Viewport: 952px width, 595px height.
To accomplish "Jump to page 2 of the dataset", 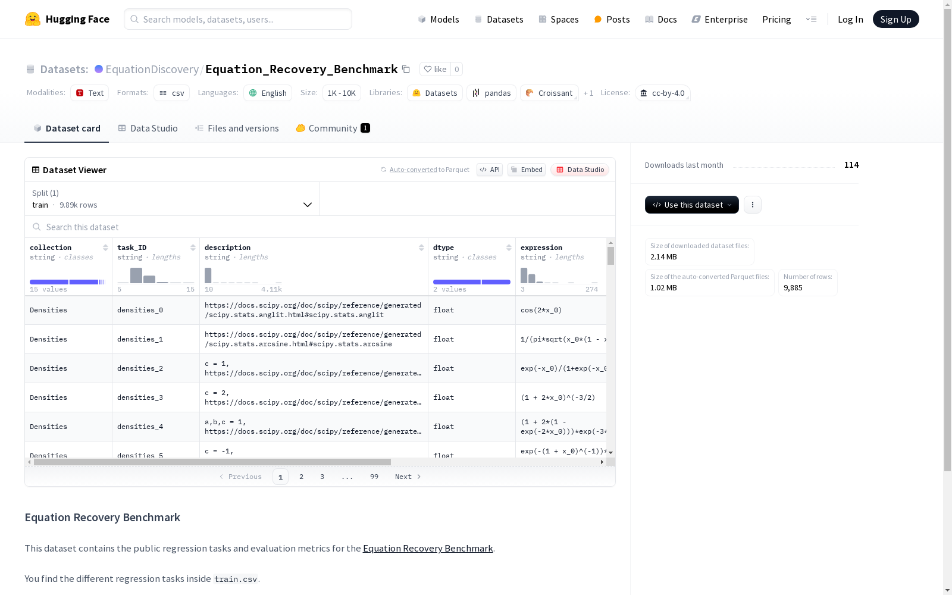I will [x=302, y=477].
